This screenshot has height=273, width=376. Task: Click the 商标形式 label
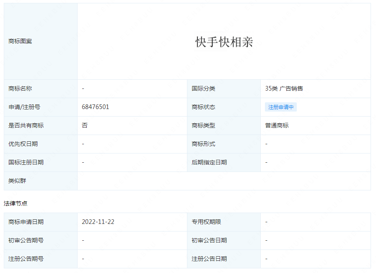tap(203, 144)
